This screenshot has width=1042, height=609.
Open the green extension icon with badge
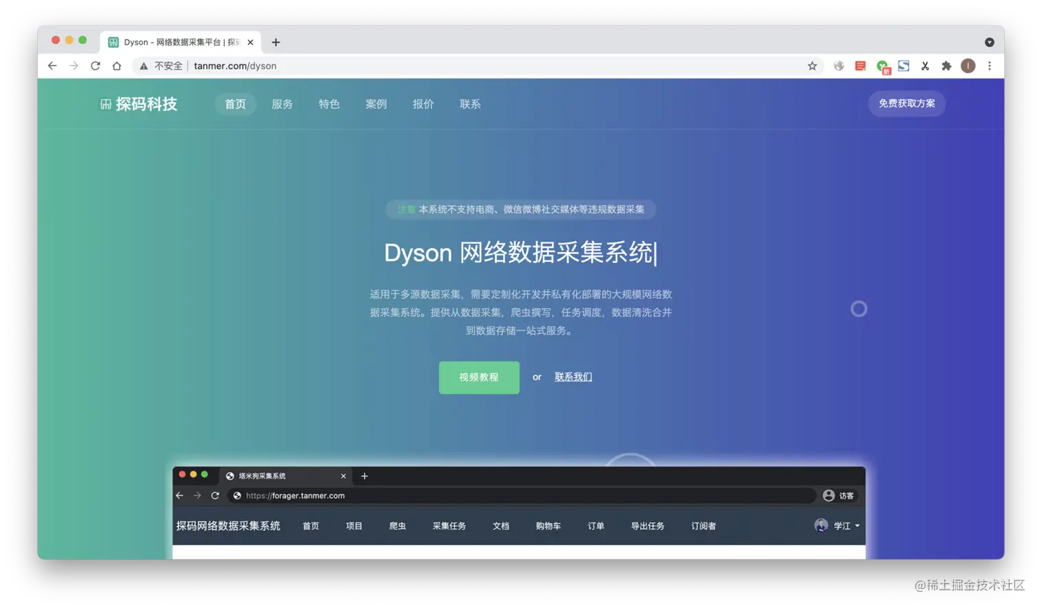[x=882, y=66]
